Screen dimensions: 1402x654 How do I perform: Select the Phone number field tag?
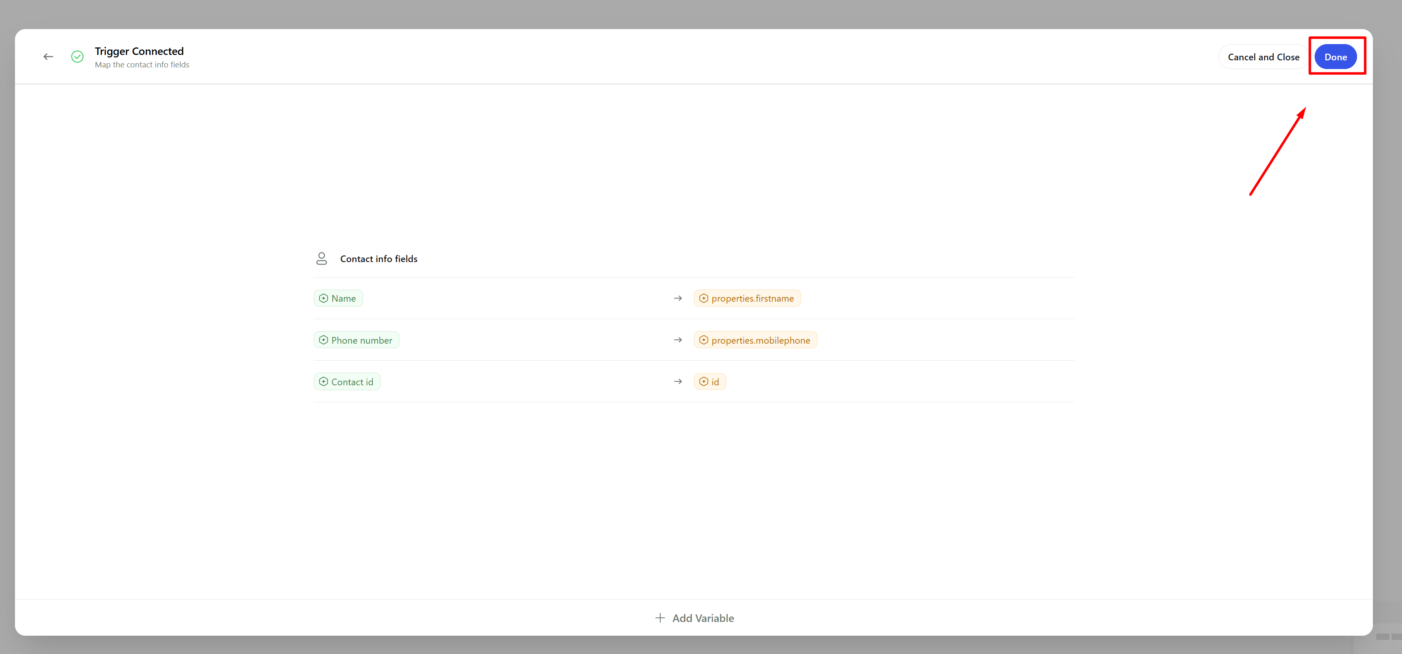point(361,340)
